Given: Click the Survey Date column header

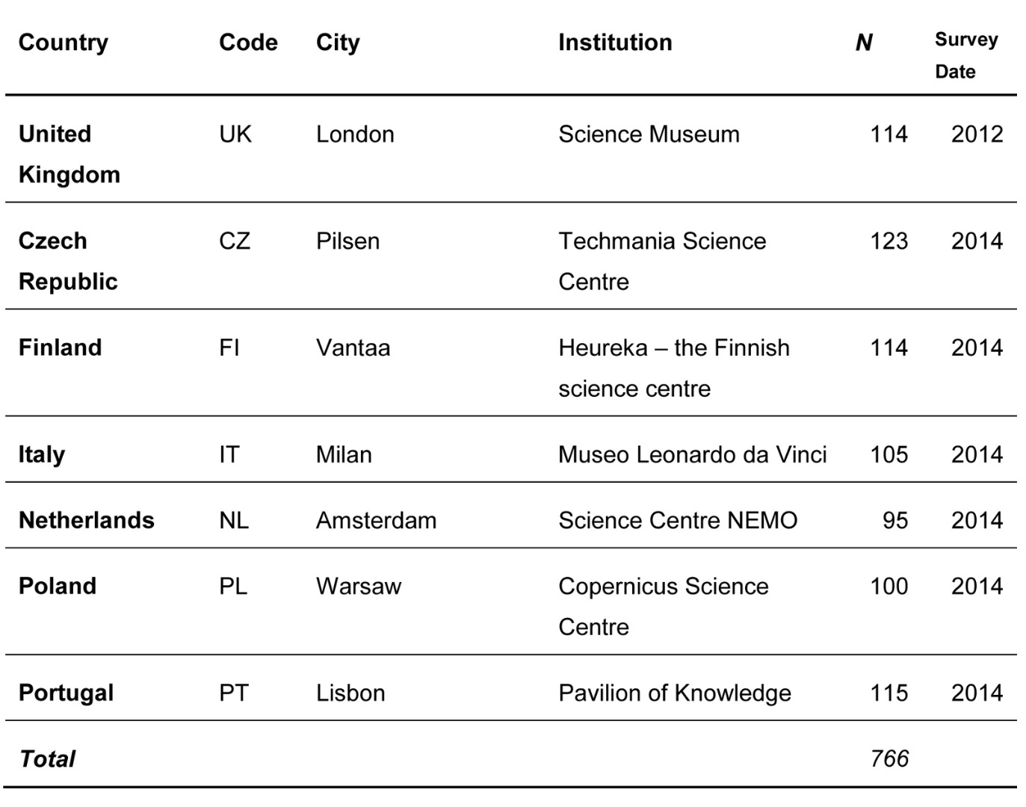Looking at the screenshot, I should [x=965, y=55].
